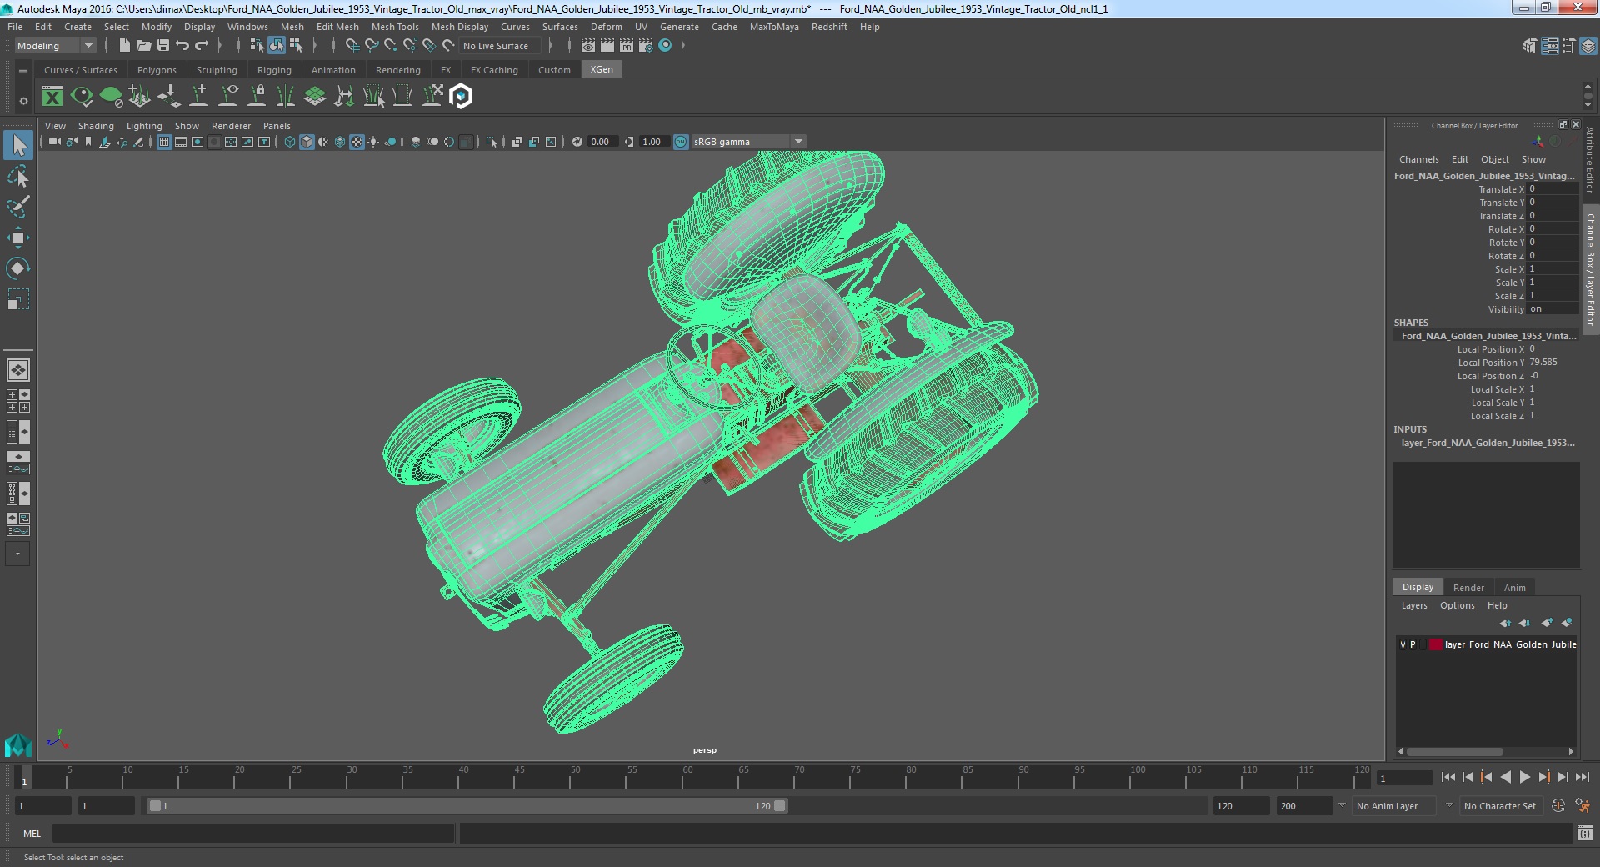Viewport: 1600px width, 867px height.
Task: Create a new scene file
Action: point(124,46)
